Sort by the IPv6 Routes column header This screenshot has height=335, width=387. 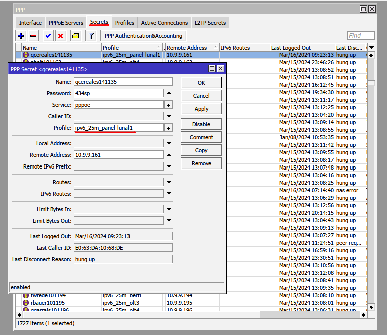244,47
